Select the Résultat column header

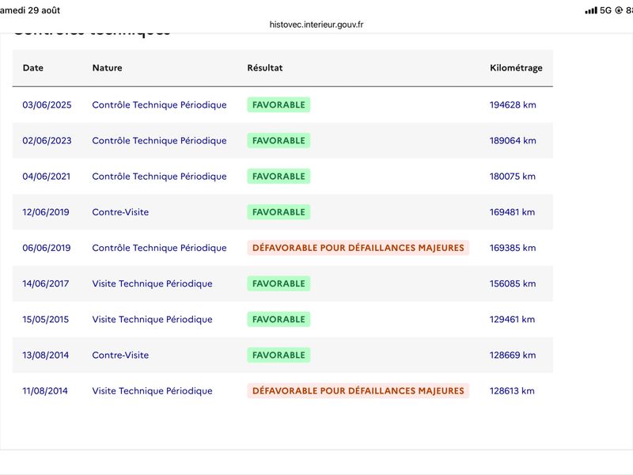[x=265, y=68]
